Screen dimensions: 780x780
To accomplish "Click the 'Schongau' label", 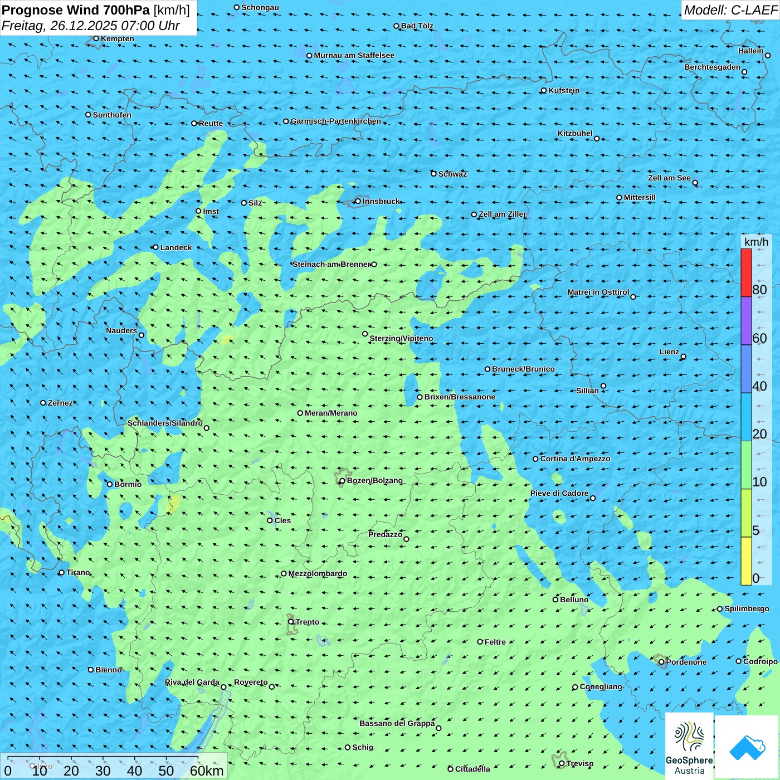I will pos(260,7).
